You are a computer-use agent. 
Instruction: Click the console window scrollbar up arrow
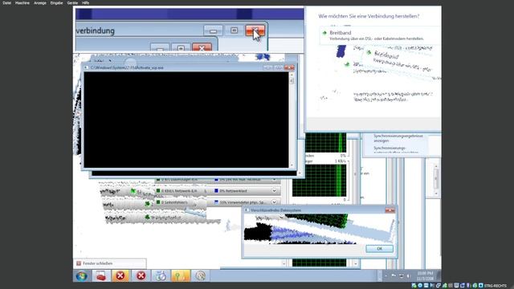(292, 75)
